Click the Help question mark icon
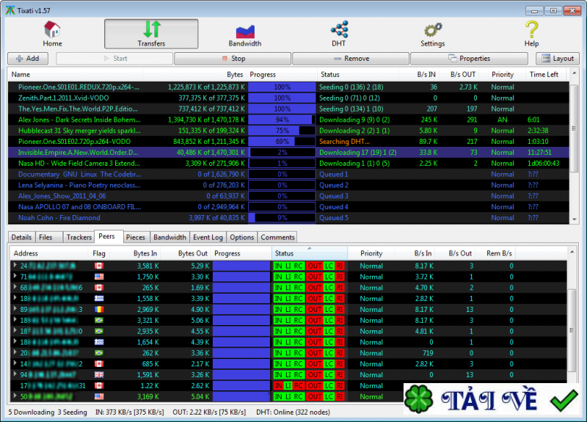Viewport: 587px width, 422px height. click(x=531, y=31)
